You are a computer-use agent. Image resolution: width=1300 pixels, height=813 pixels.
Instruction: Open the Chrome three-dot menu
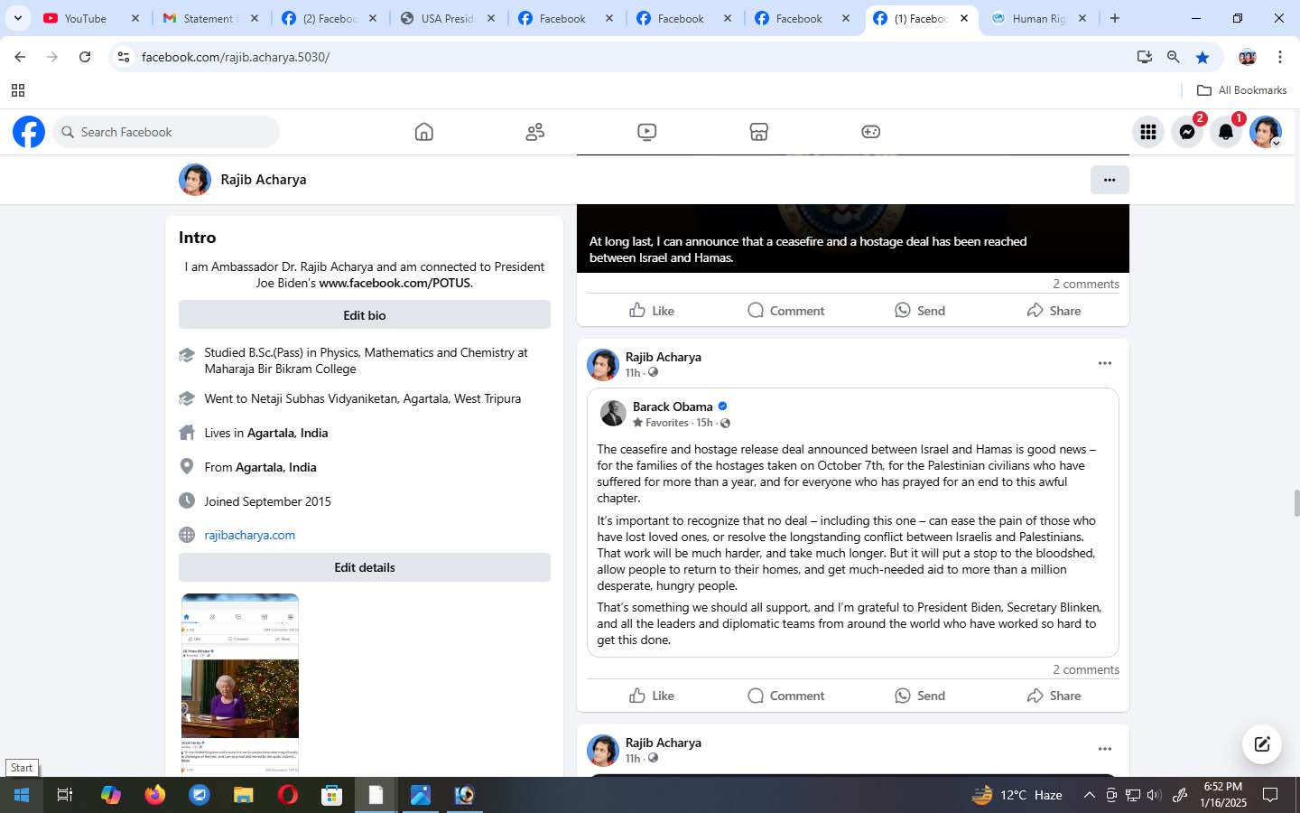[1280, 57]
